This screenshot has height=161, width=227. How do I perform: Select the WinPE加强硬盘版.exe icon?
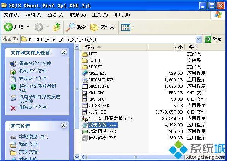click(84, 118)
